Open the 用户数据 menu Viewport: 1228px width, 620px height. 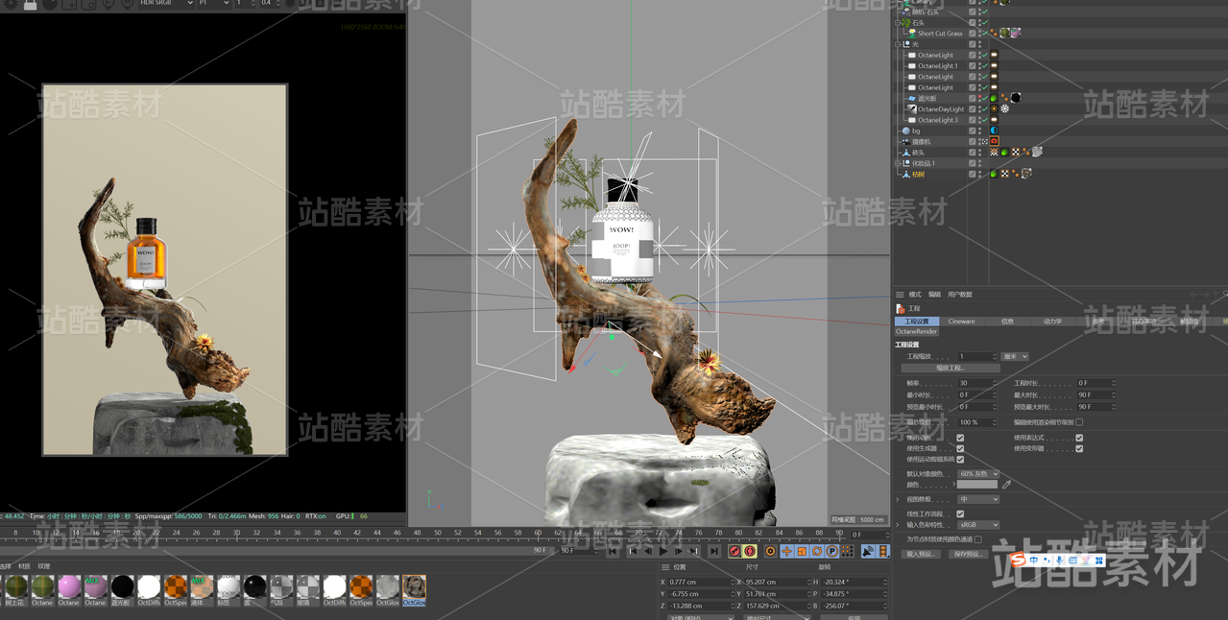[x=960, y=295]
